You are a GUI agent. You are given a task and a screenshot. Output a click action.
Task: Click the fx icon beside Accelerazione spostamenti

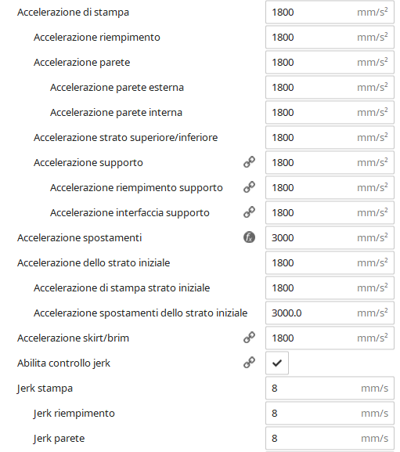[249, 237]
